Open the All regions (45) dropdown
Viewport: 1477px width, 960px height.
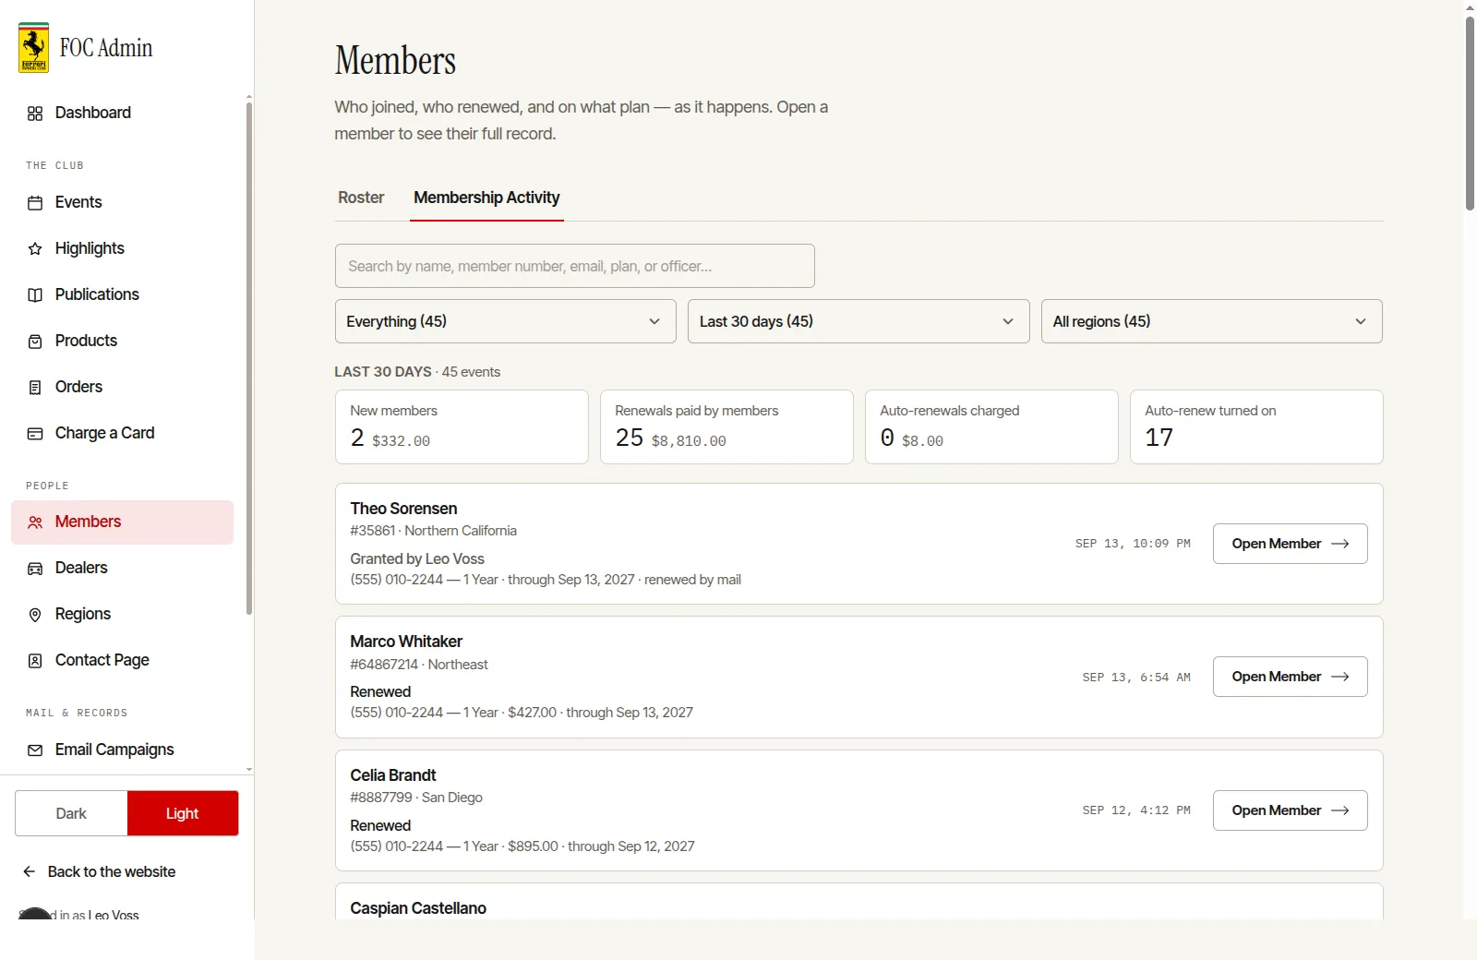1212,321
